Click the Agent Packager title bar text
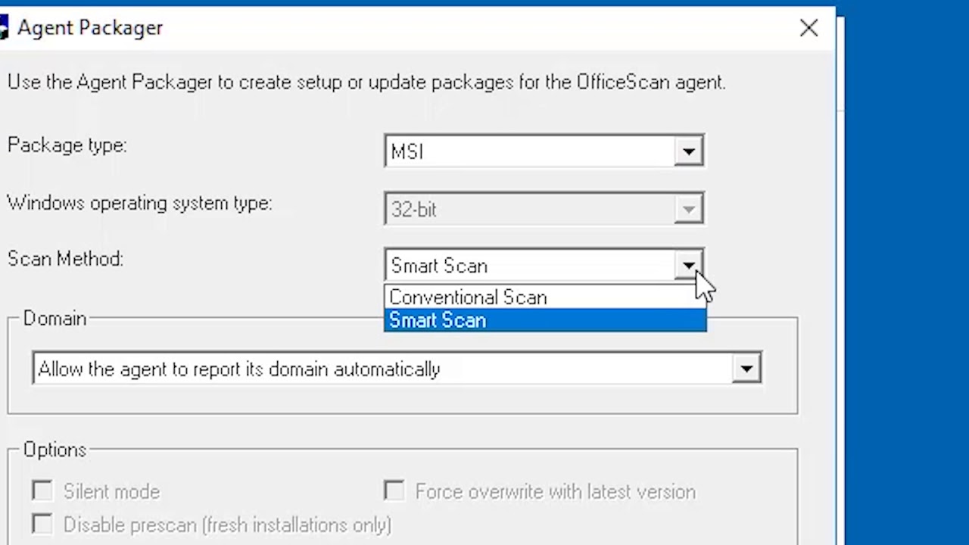This screenshot has height=545, width=969. coord(90,28)
